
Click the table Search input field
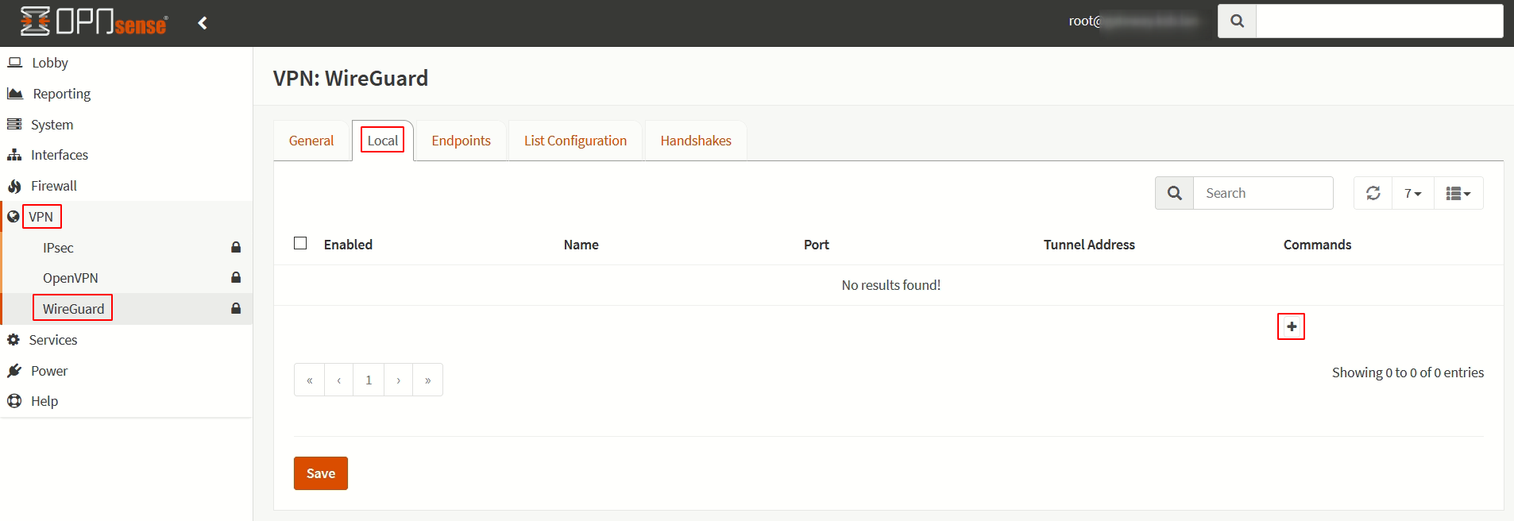click(1262, 193)
